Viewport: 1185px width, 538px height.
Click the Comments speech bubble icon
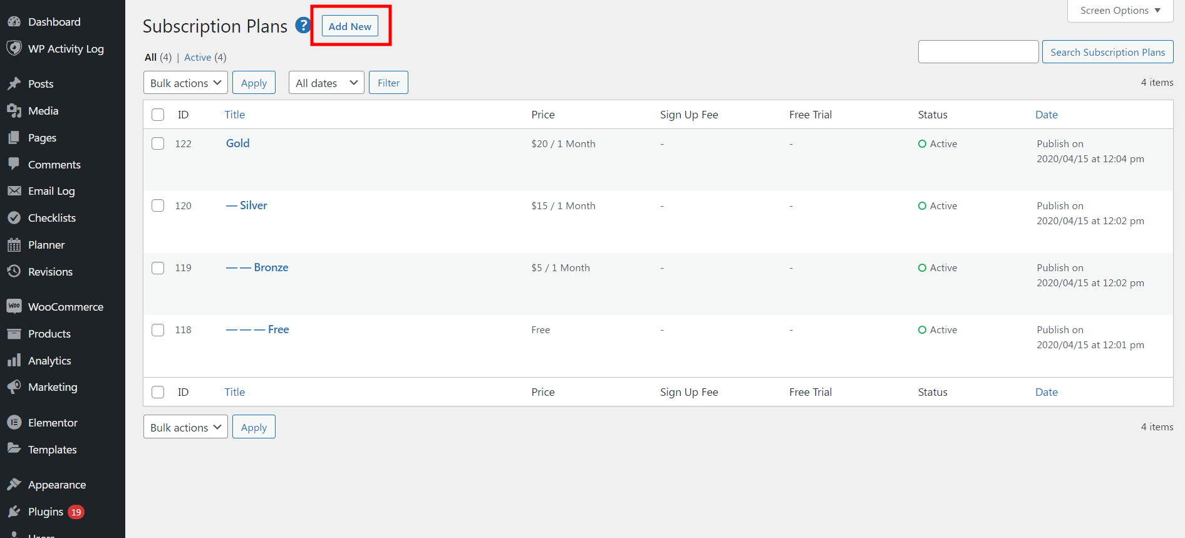[x=14, y=164]
